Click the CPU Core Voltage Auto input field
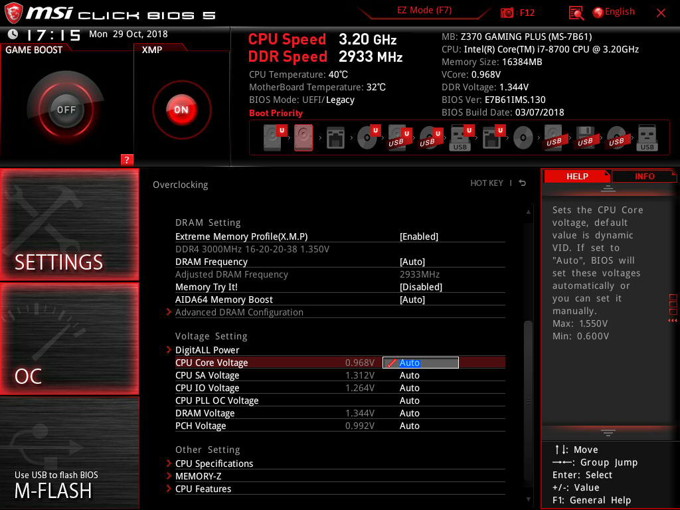The height and width of the screenshot is (510, 680). [x=420, y=363]
